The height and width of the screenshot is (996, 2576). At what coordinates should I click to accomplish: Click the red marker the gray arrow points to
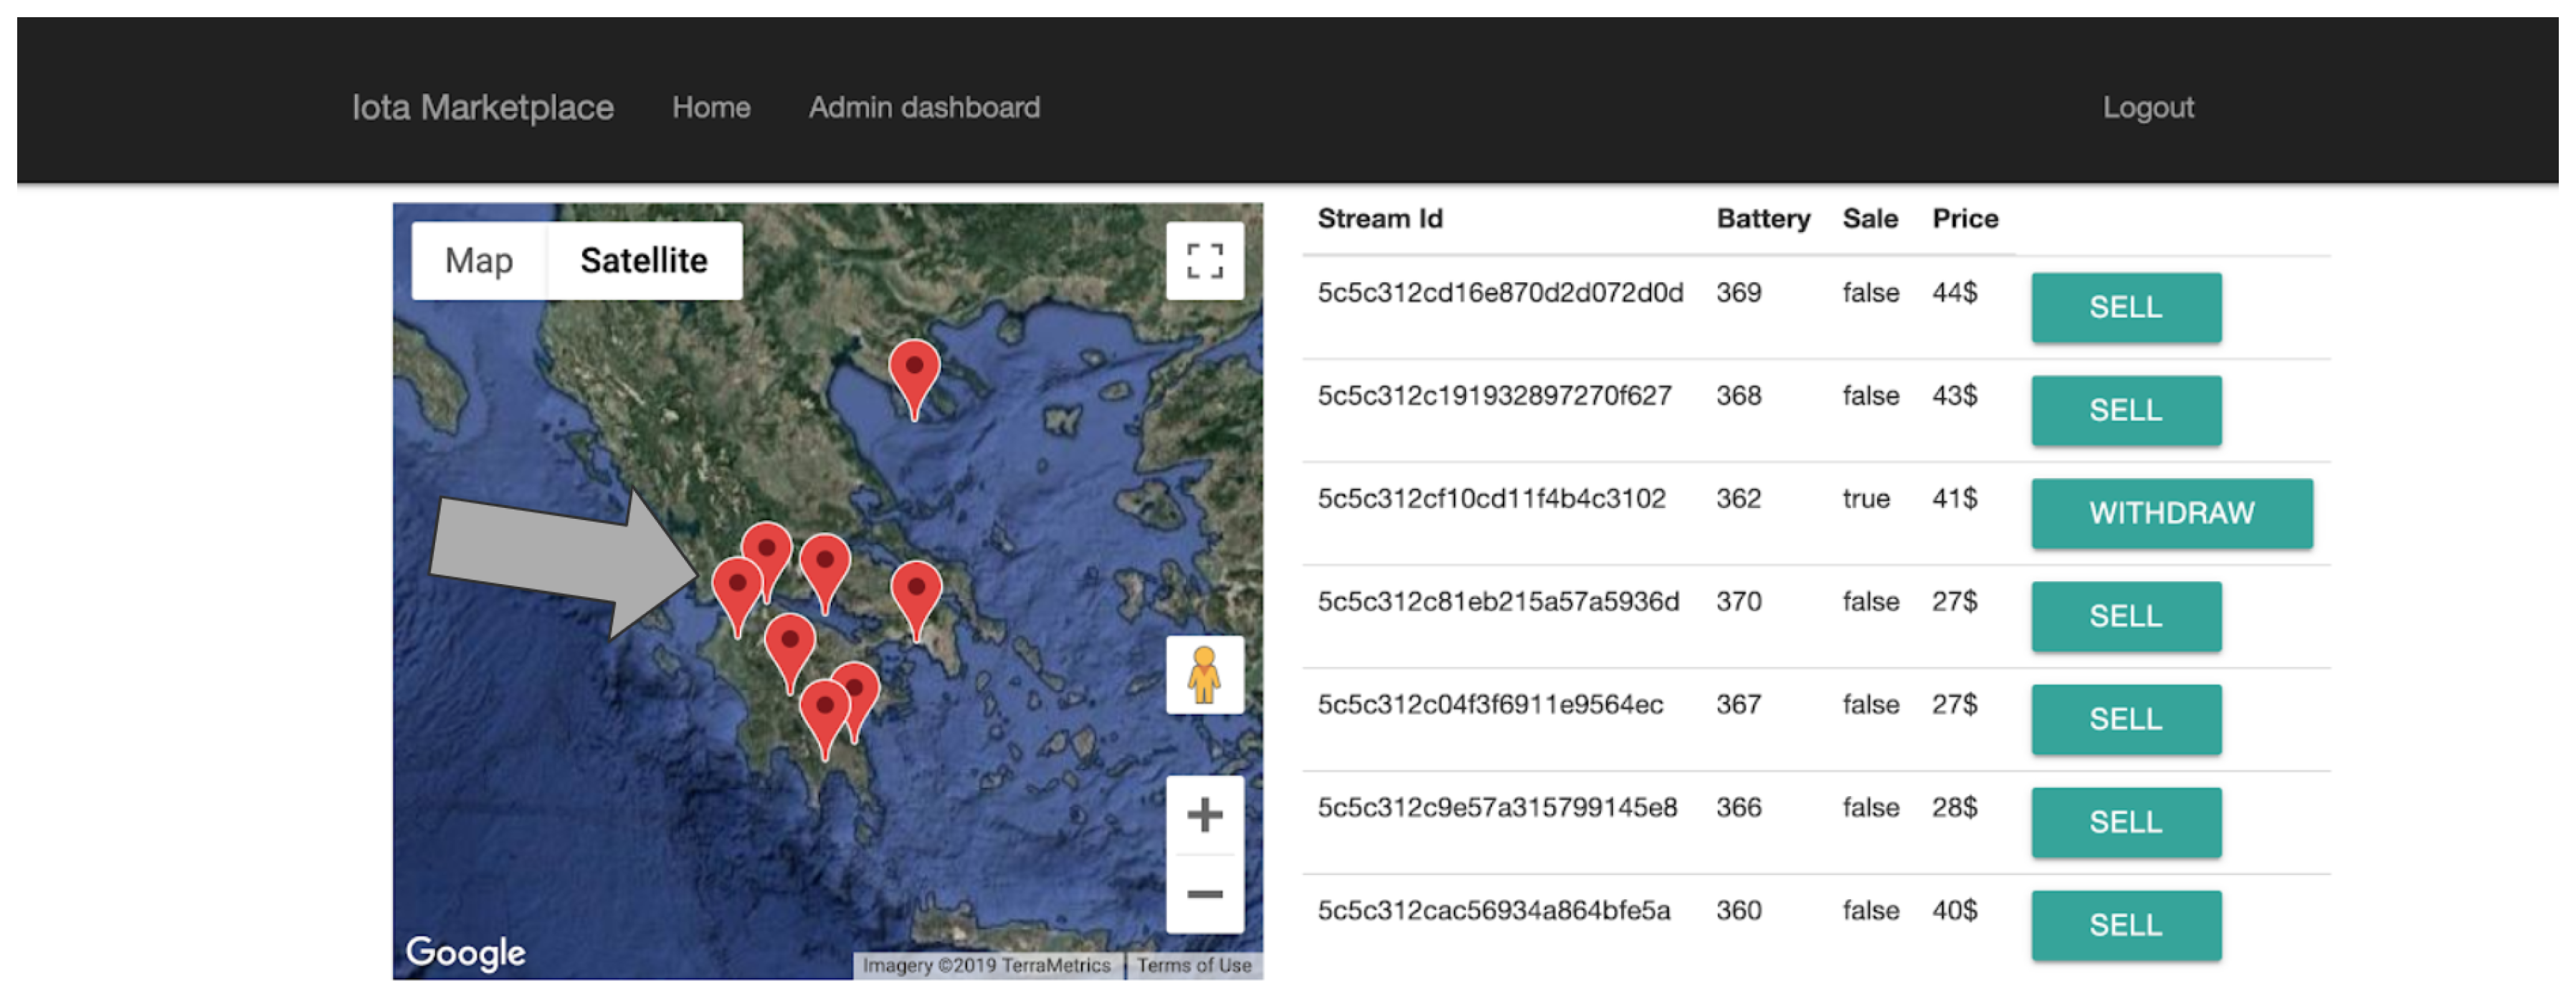pyautogui.click(x=737, y=586)
